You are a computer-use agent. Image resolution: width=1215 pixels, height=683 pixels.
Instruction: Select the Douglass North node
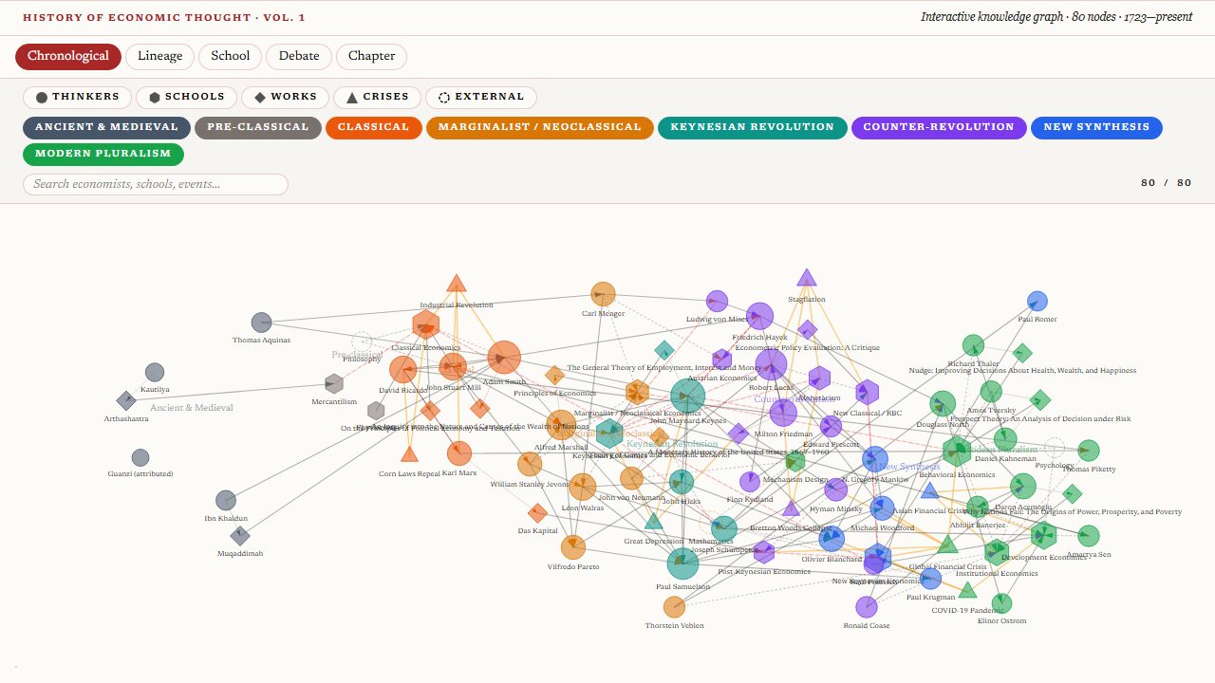tap(943, 404)
